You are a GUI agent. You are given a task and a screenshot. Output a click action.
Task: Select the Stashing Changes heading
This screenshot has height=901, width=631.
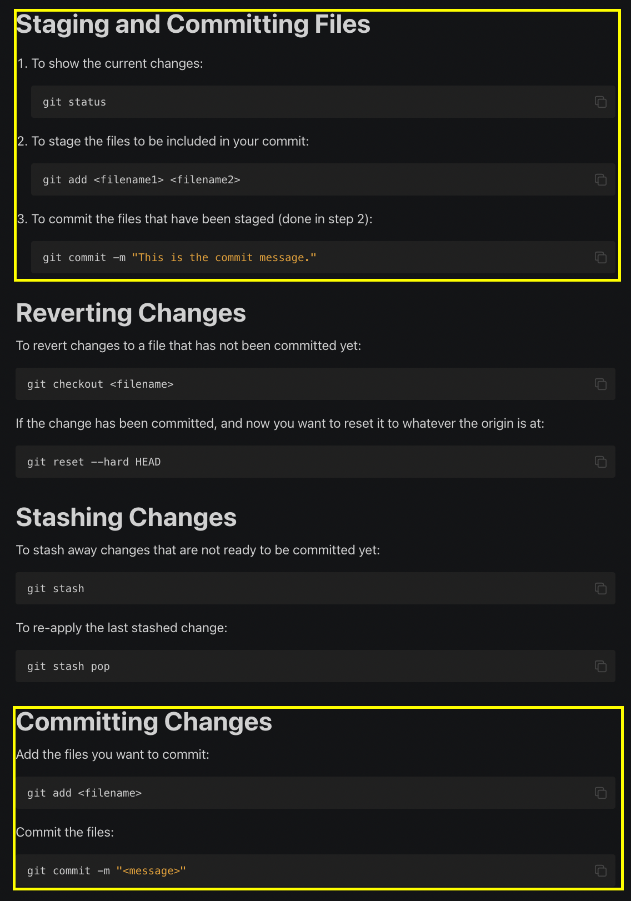coord(127,518)
